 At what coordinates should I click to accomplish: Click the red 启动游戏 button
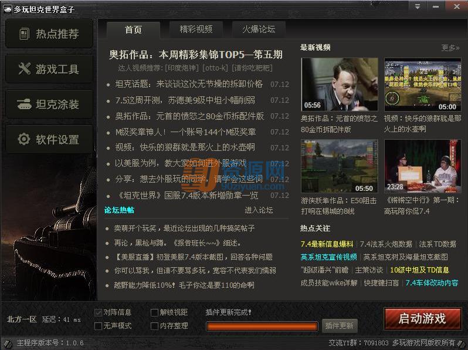422,319
